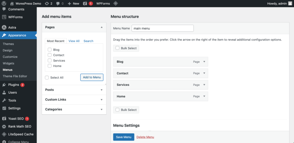Click the LiteSpeed Cache sidebar icon
Screen dimensions: 294x143
tap(4, 134)
